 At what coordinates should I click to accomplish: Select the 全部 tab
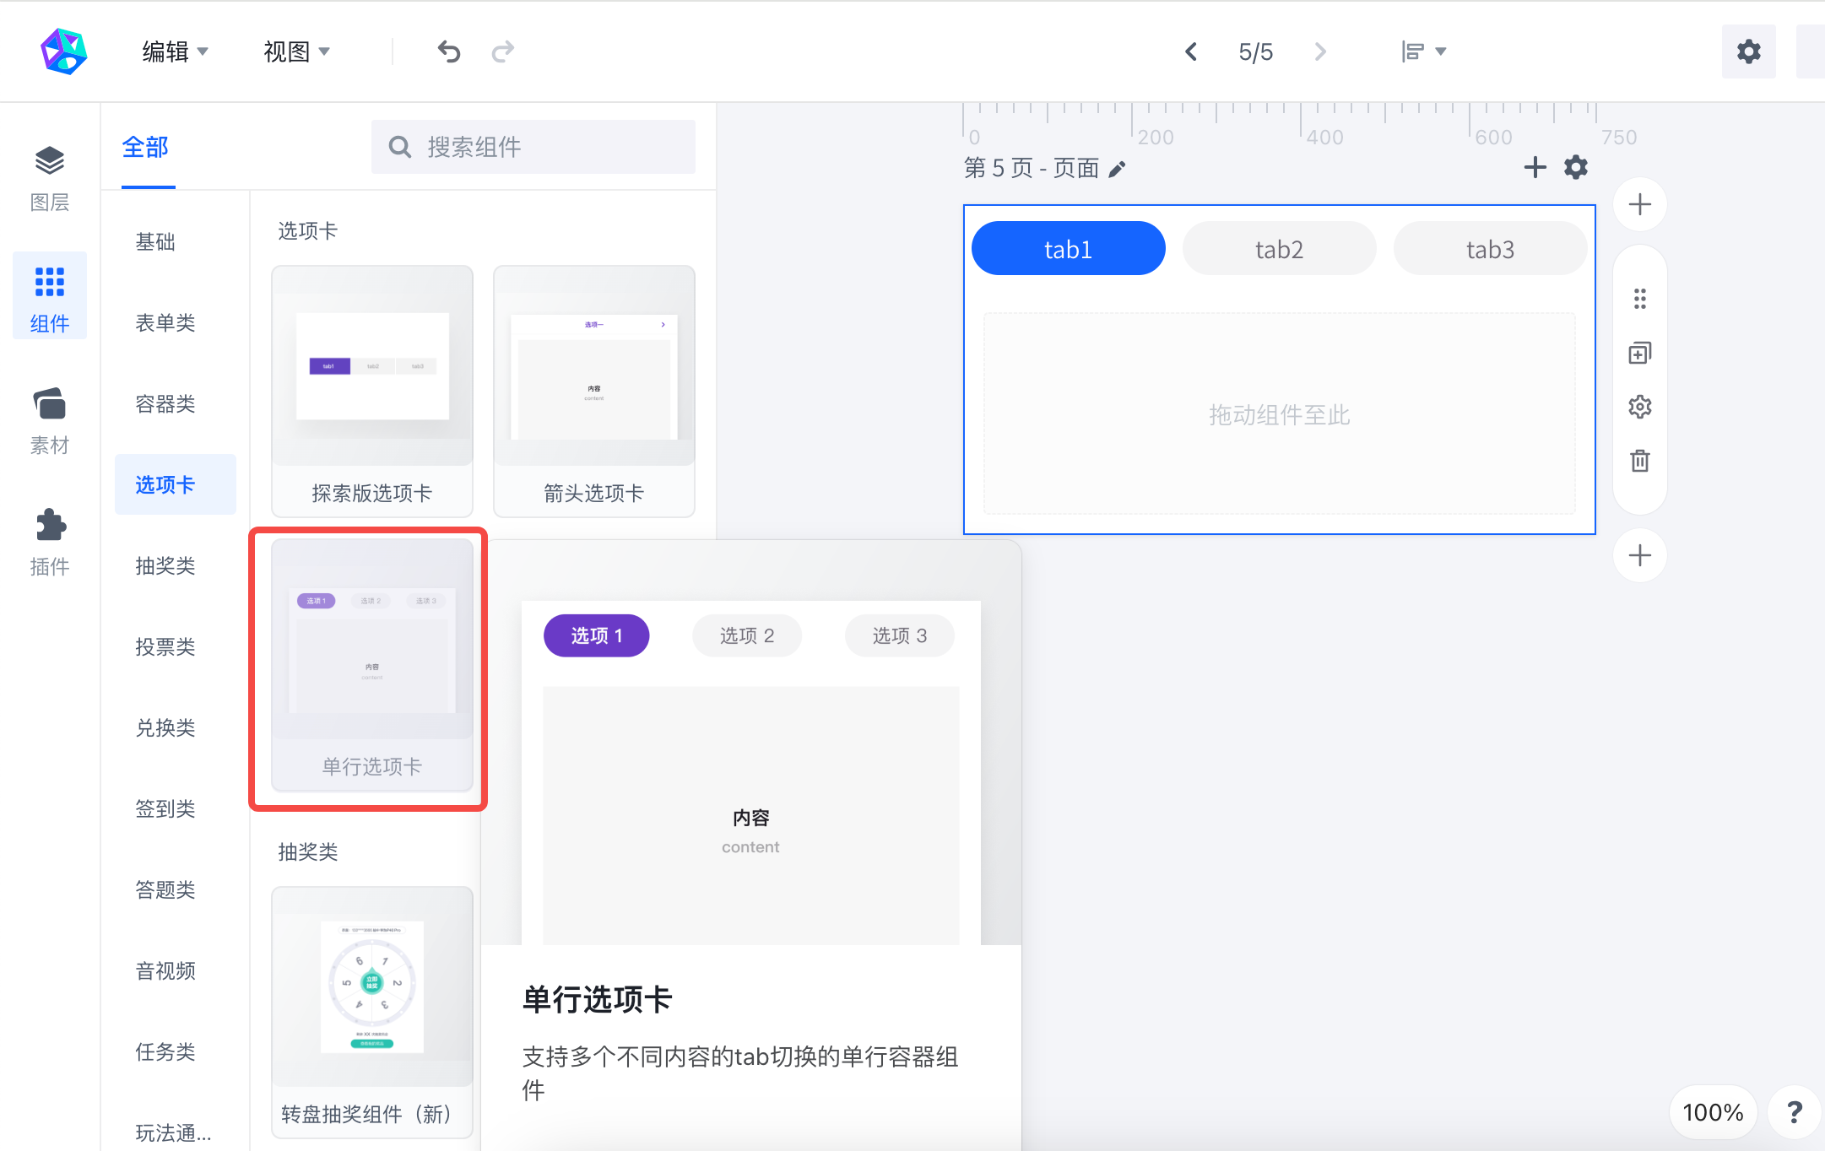point(146,148)
